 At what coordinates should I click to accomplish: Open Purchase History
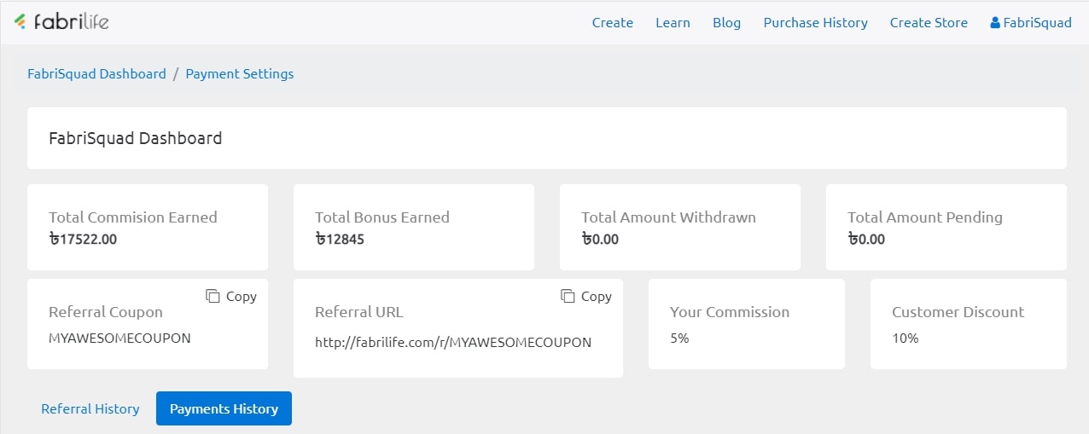coord(815,23)
